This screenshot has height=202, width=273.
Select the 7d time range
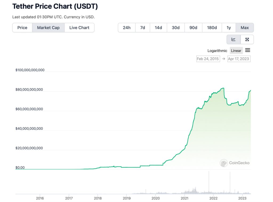point(142,27)
